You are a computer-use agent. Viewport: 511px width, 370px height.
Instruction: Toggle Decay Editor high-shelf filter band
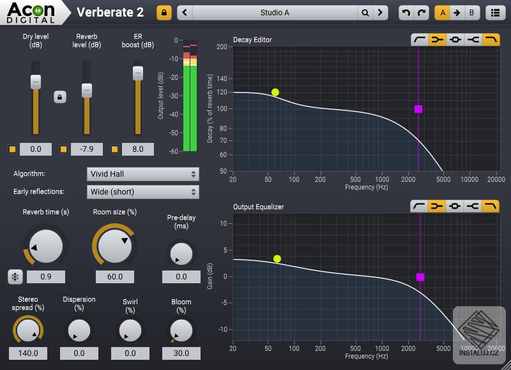[473, 40]
